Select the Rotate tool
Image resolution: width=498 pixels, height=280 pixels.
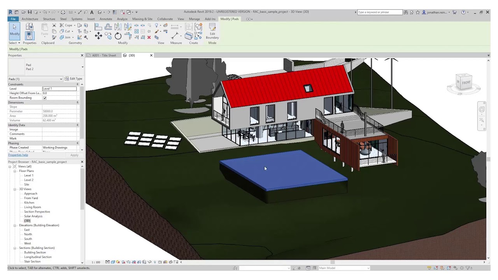[x=118, y=36]
